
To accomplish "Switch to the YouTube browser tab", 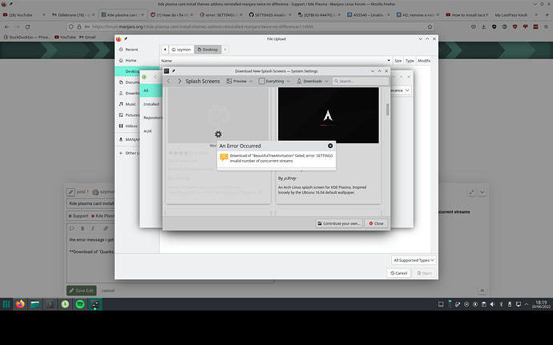I will click(23, 14).
